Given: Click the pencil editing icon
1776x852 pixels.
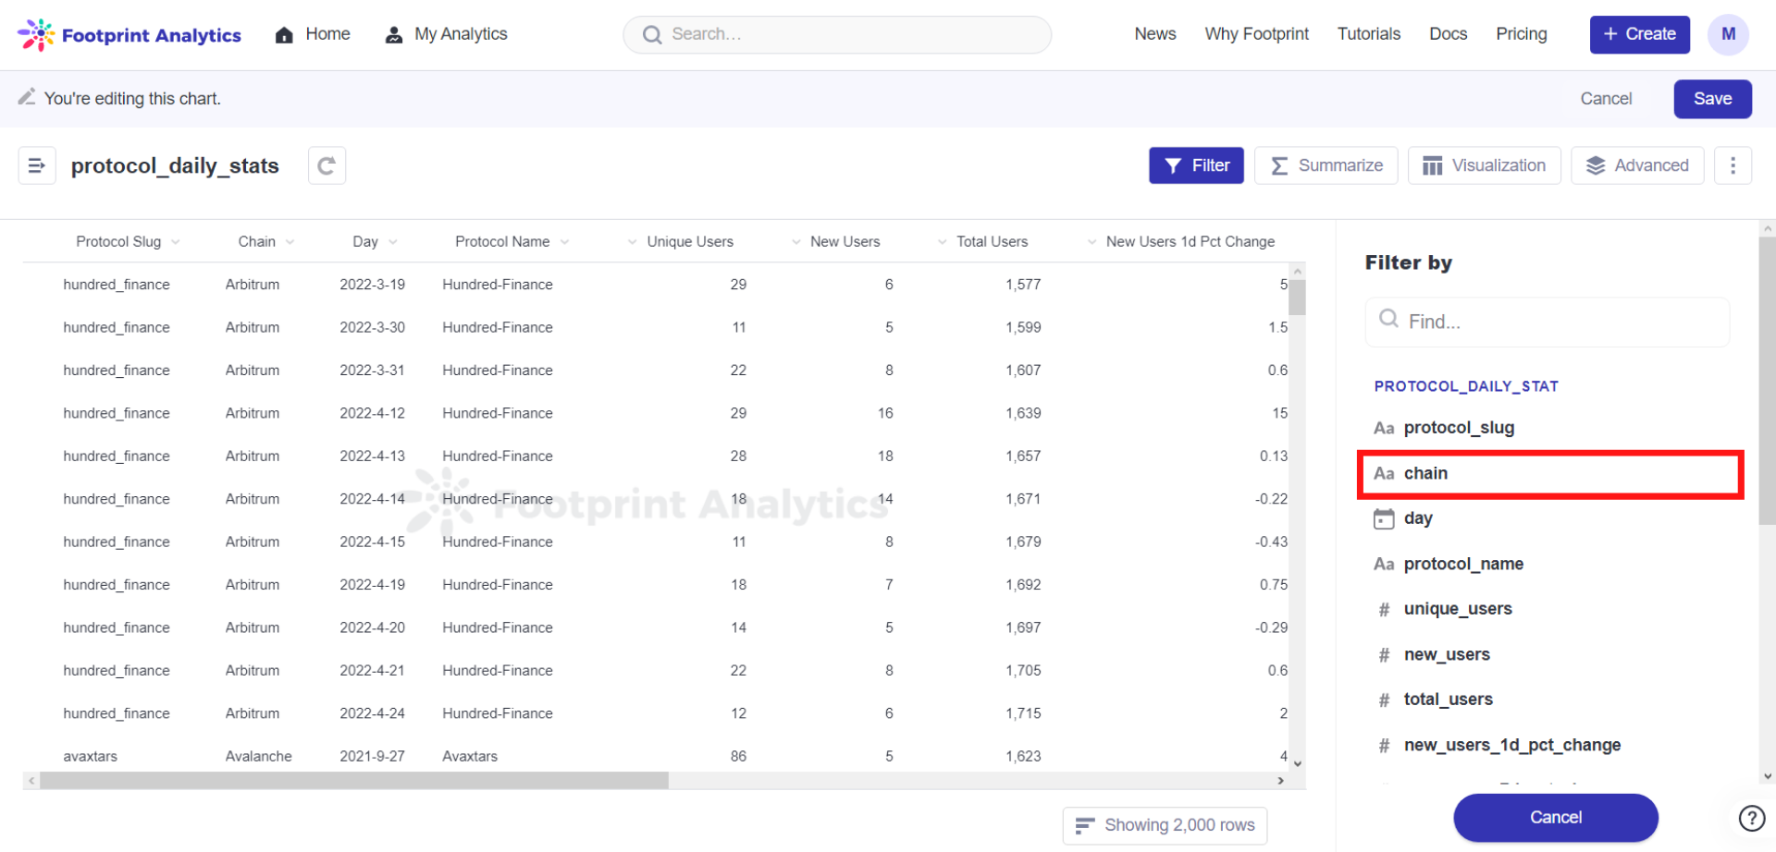Looking at the screenshot, I should tap(27, 96).
